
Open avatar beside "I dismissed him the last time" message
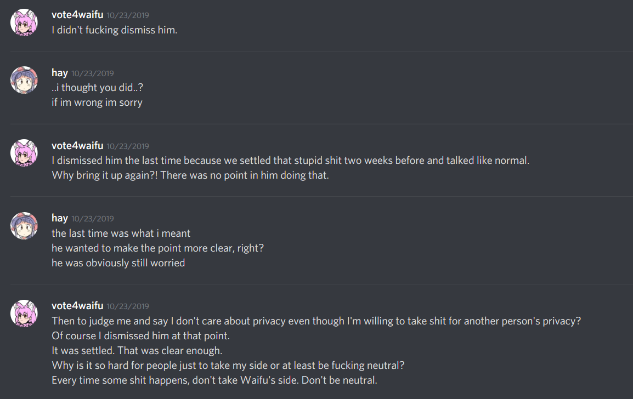[24, 153]
